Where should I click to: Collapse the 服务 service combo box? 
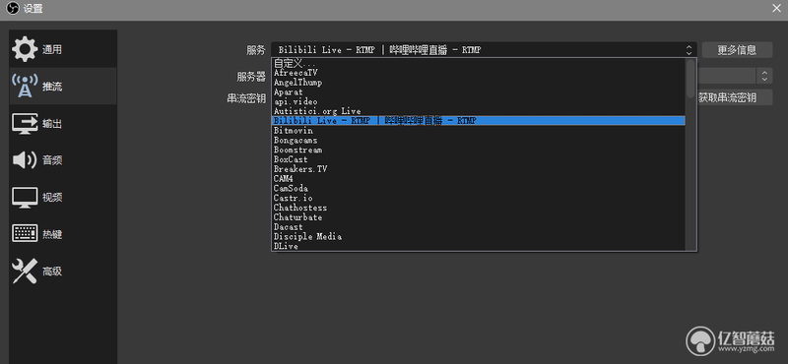484,50
